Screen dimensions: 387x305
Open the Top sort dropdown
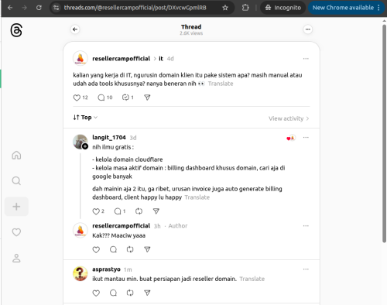click(85, 118)
